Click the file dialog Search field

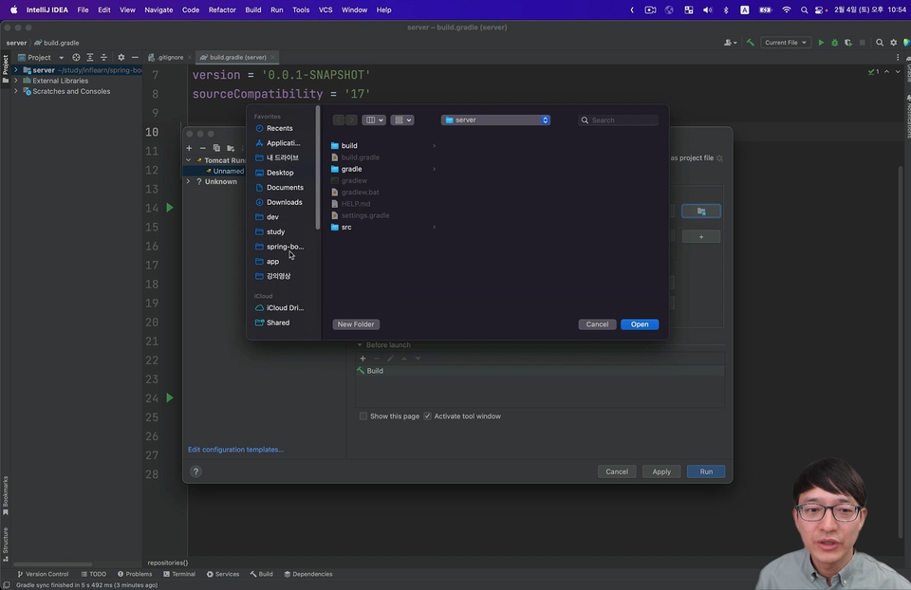click(618, 120)
